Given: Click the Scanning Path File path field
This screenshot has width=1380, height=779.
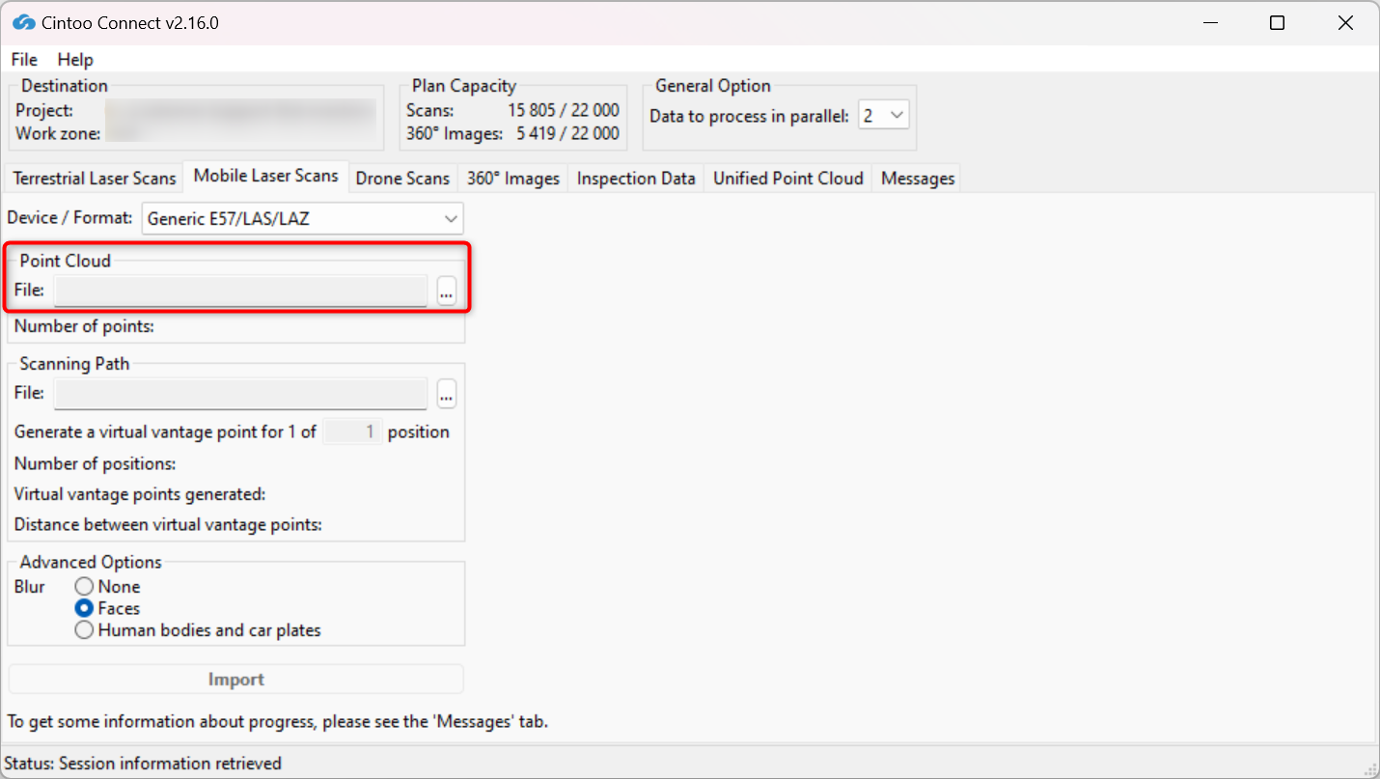Looking at the screenshot, I should (x=240, y=393).
